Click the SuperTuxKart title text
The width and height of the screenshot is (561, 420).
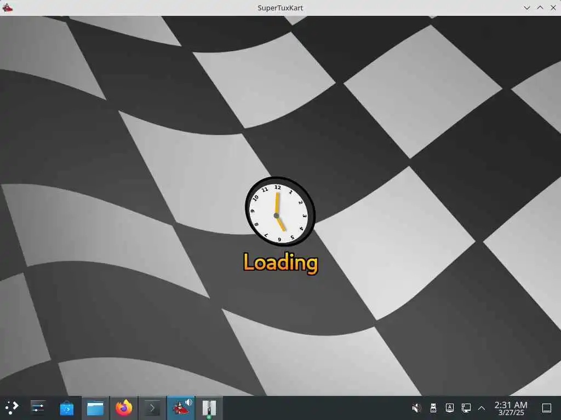pyautogui.click(x=280, y=8)
